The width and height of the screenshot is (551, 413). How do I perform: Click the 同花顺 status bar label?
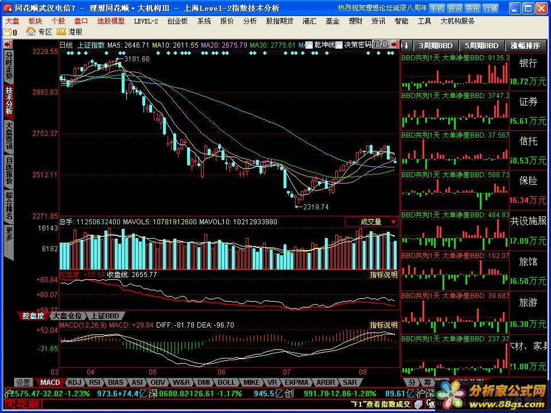(22, 404)
